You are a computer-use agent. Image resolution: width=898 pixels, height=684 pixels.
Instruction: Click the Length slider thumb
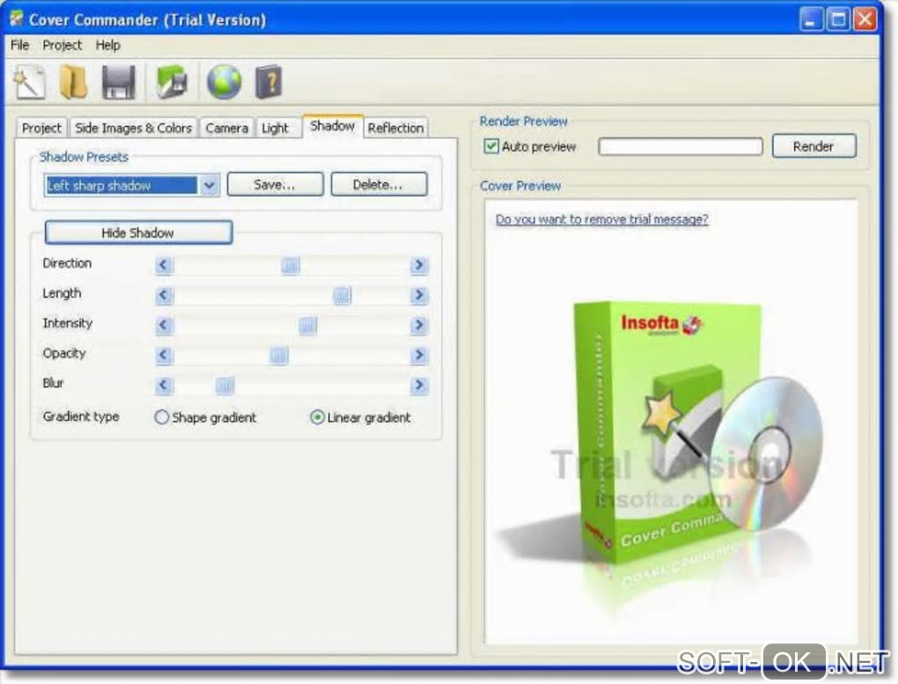click(x=342, y=295)
